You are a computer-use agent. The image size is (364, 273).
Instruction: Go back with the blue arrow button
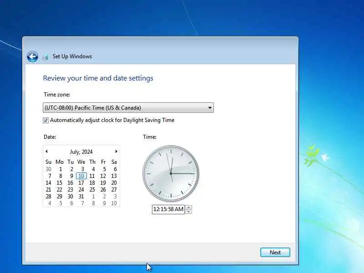(32, 56)
